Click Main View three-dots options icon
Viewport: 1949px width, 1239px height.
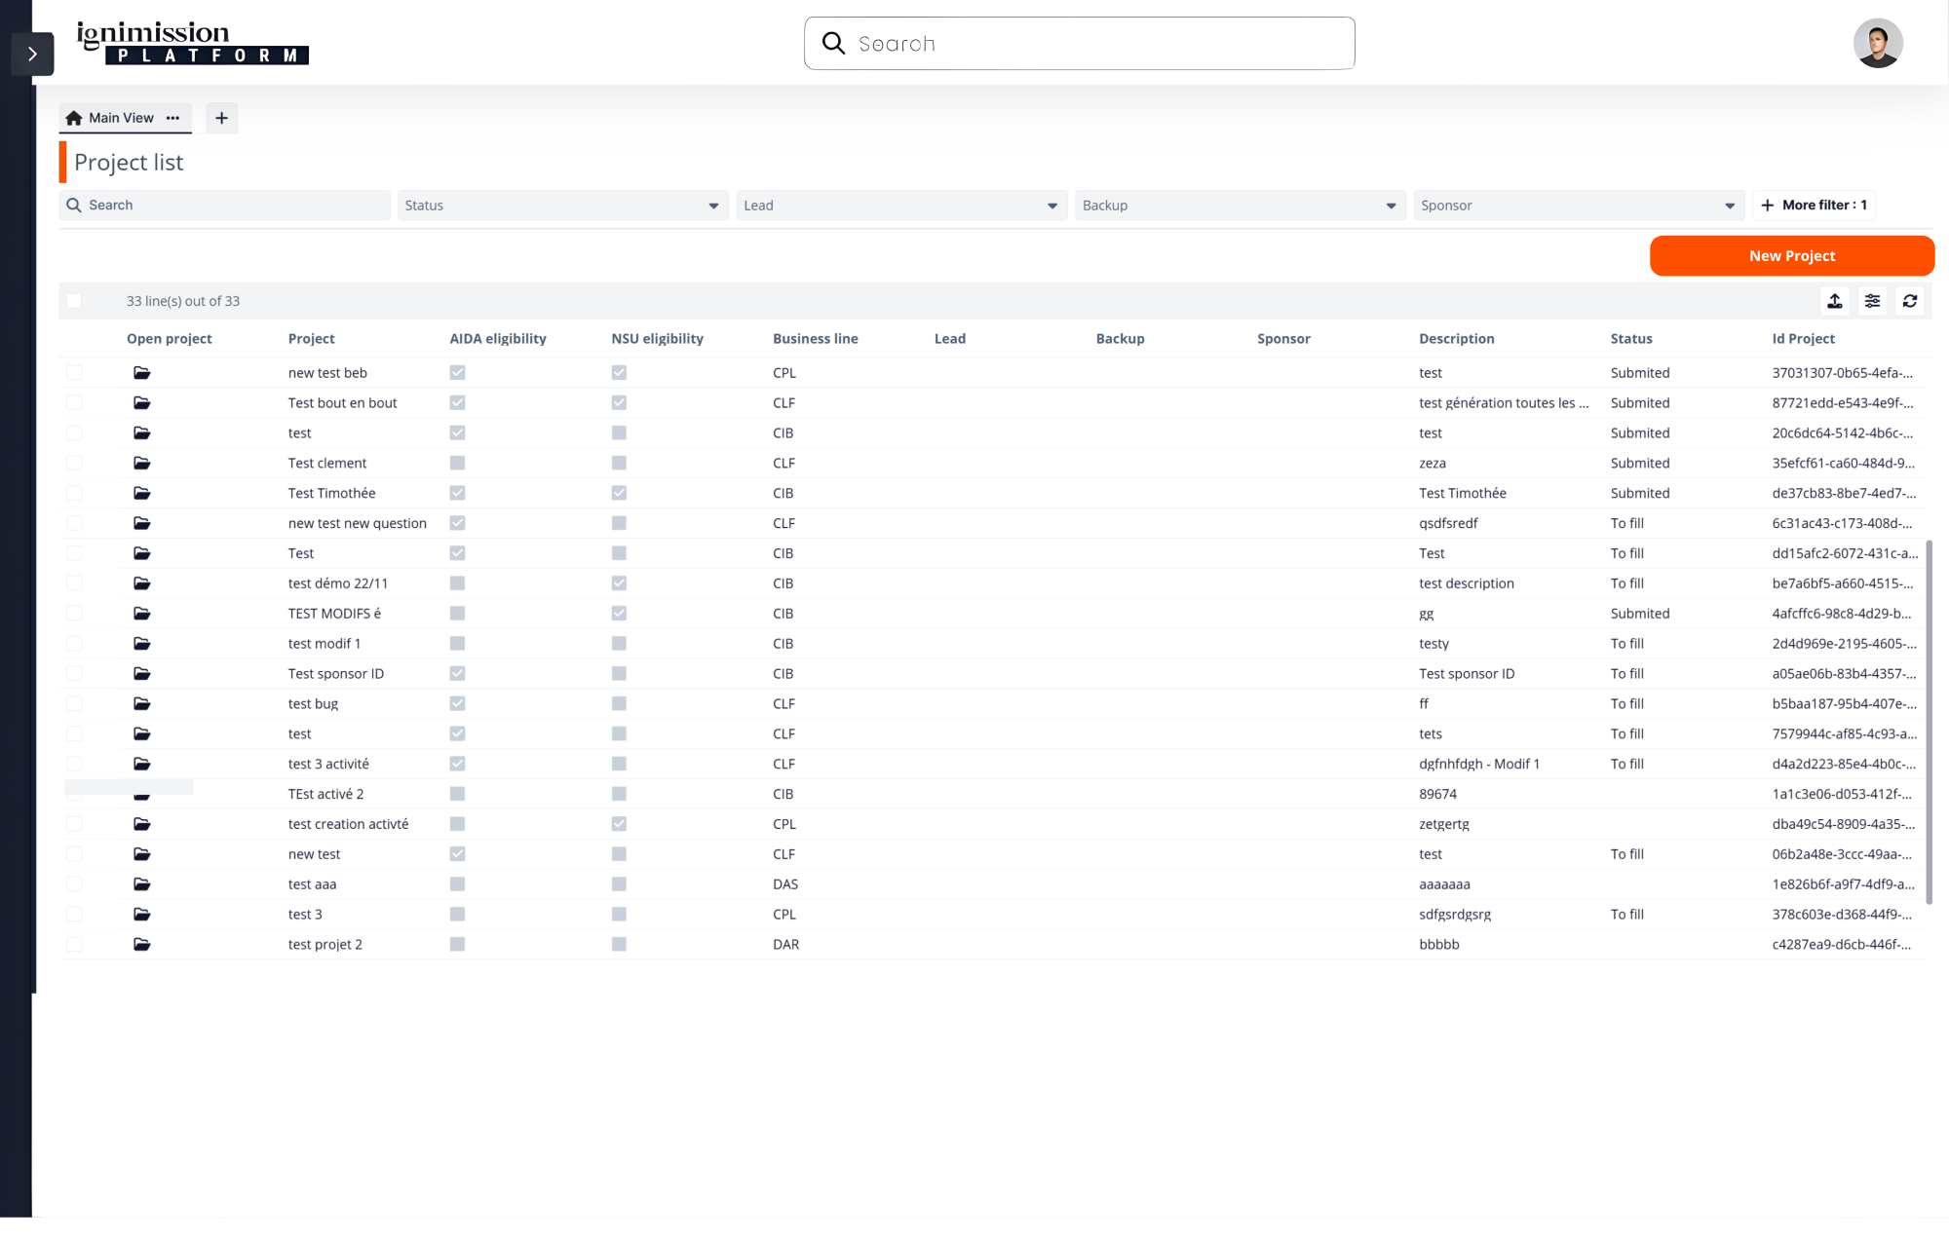[x=173, y=118]
